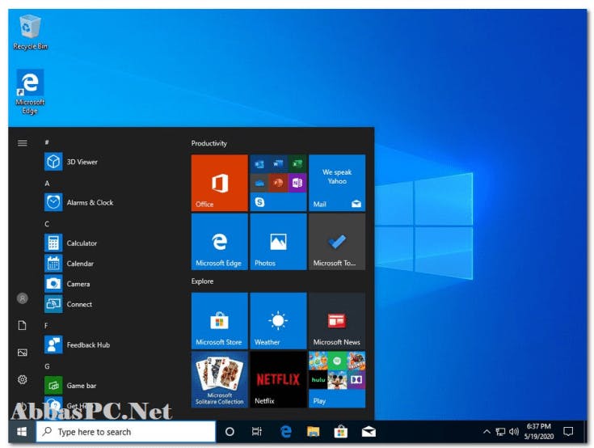Click the Windows Start button
The height and width of the screenshot is (448, 594).
tap(22, 431)
